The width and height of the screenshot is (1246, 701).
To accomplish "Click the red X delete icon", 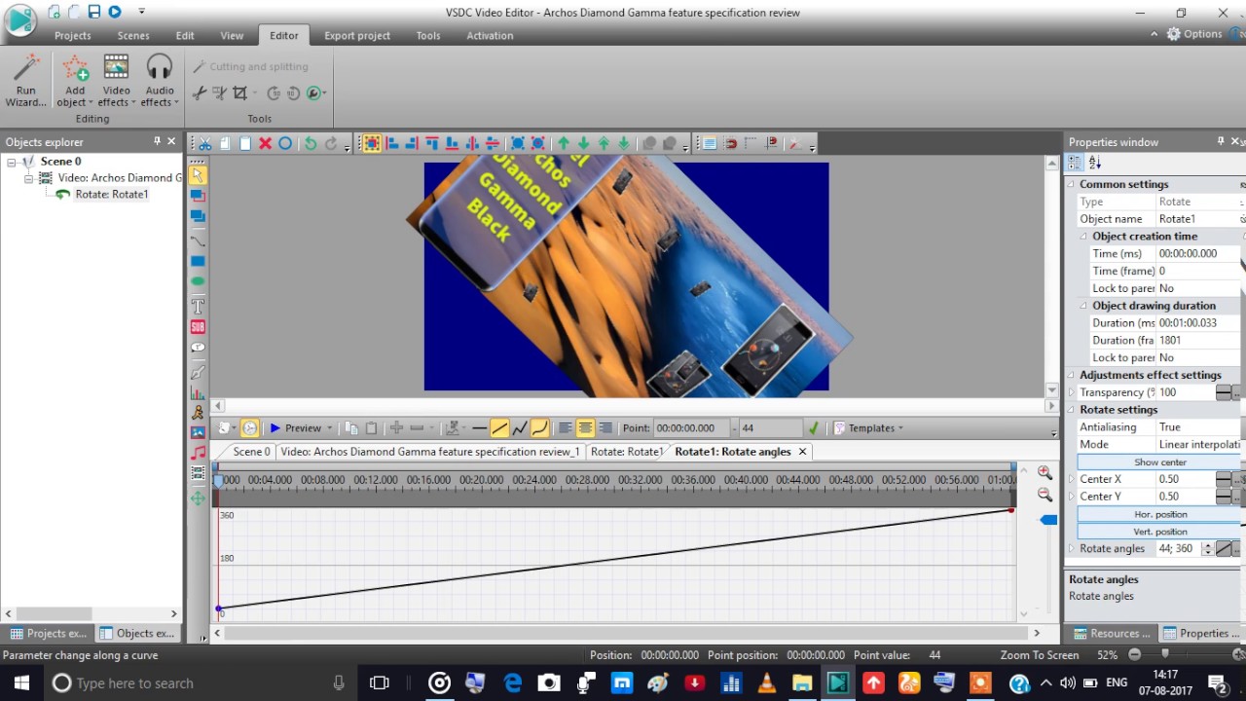I will pos(265,143).
